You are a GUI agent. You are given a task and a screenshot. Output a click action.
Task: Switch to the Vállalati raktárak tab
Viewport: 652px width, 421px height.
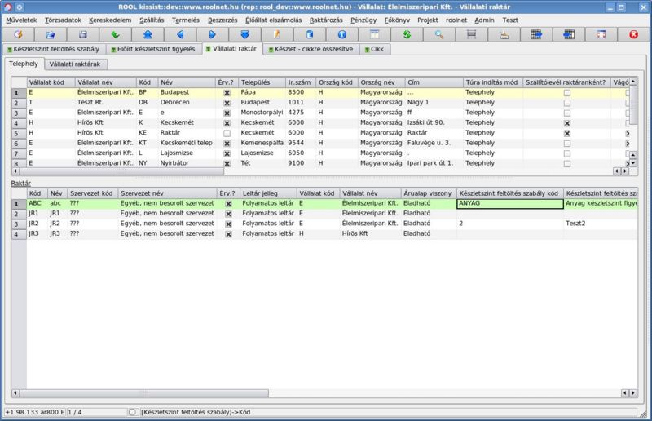click(x=74, y=63)
